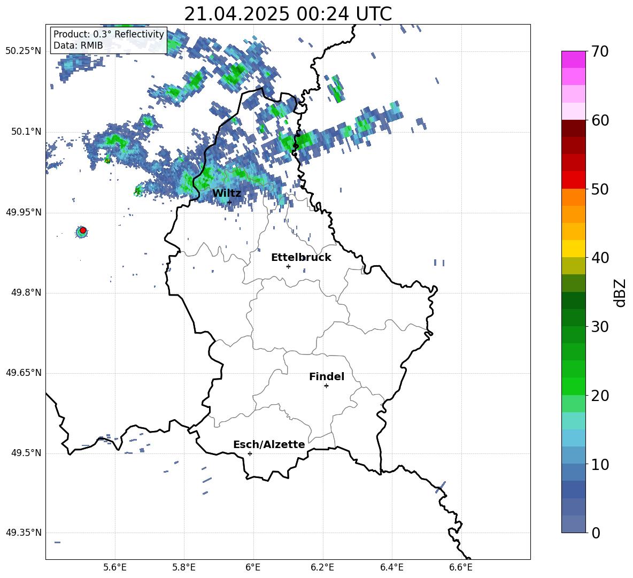
Task: Click the olive colorbar swatch below 40
Action: (x=573, y=266)
